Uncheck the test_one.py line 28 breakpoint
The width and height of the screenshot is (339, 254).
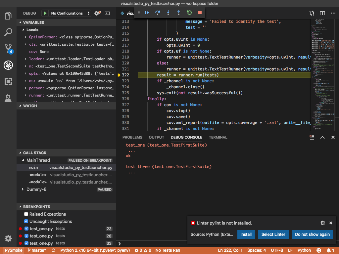pos(26,236)
